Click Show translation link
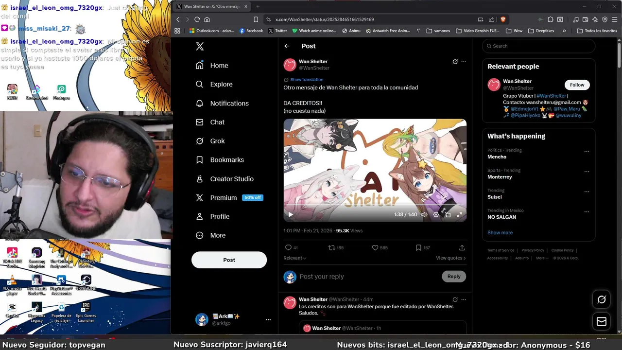The image size is (622, 350). [x=307, y=80]
